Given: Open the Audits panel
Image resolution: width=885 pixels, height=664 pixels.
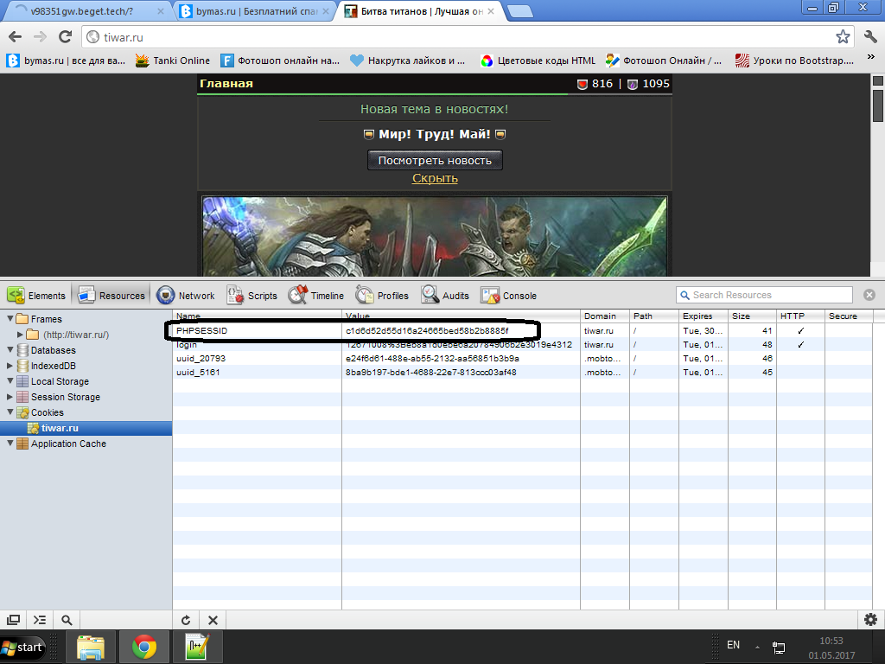Looking at the screenshot, I should click(x=446, y=296).
